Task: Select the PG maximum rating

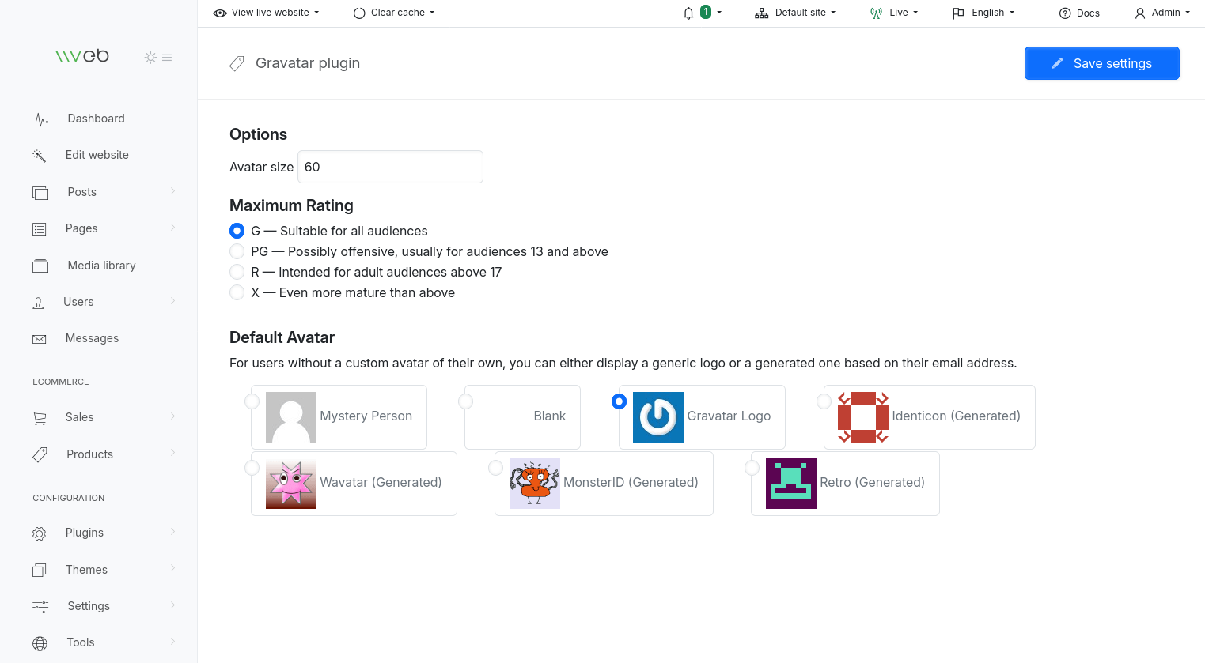Action: [x=237, y=251]
